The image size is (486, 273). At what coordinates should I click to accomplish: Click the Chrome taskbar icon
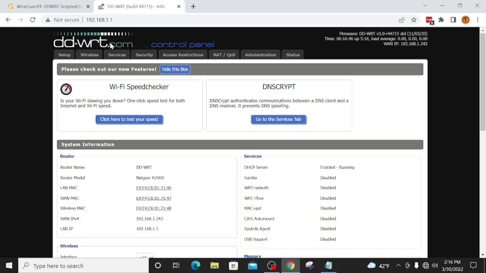point(290,266)
